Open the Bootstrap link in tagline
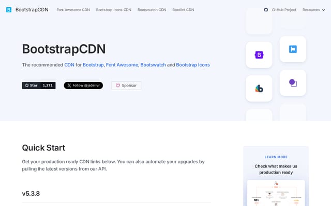The height and width of the screenshot is (206, 331). coord(93,65)
